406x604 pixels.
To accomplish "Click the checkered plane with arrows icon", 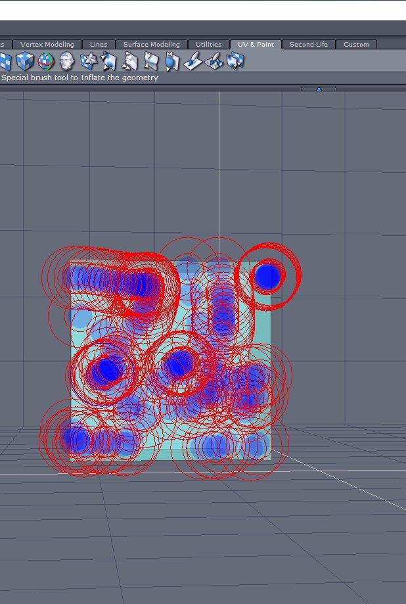I will (108, 61).
